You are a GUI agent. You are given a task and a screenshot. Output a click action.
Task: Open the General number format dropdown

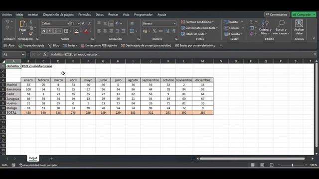pos(174,24)
